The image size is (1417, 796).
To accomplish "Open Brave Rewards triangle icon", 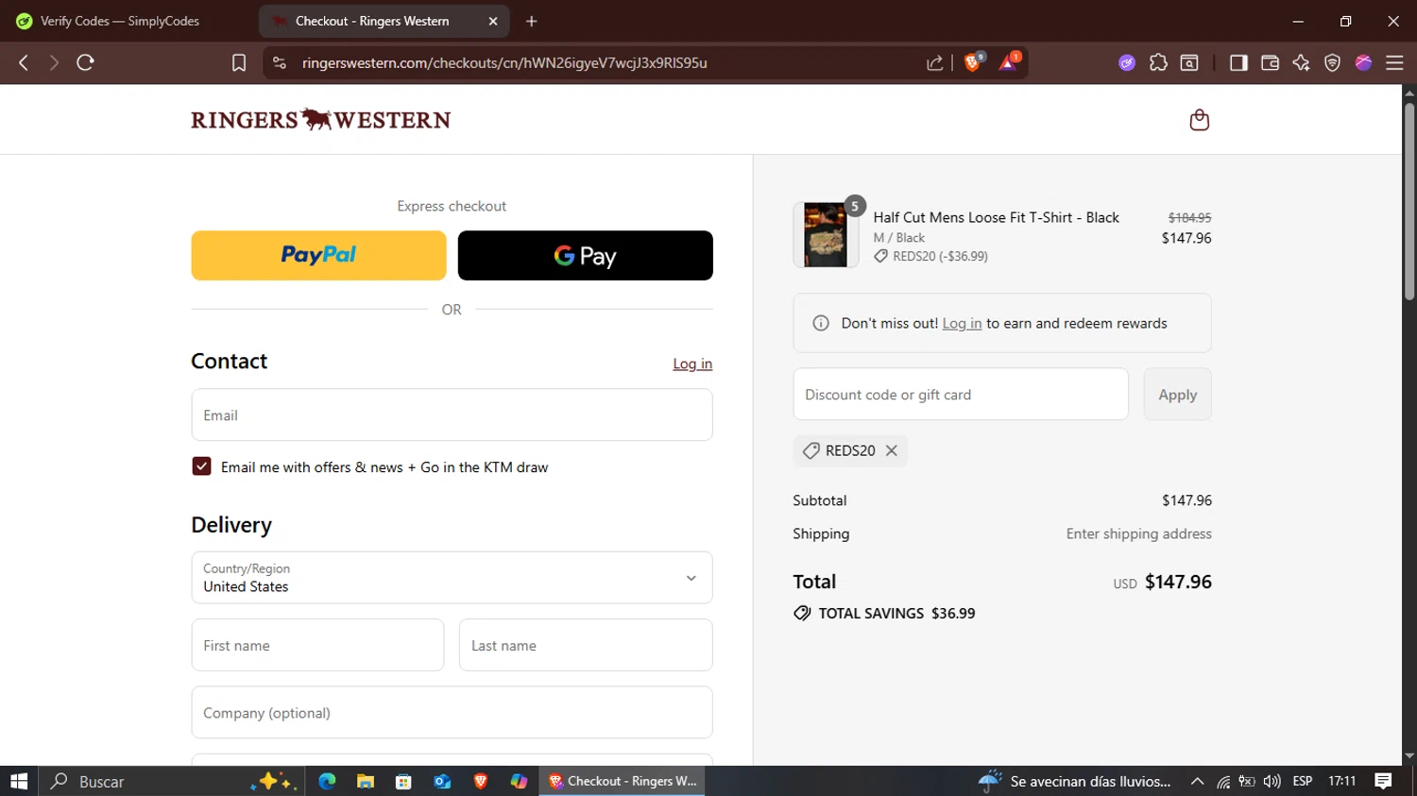I will click(x=1008, y=62).
